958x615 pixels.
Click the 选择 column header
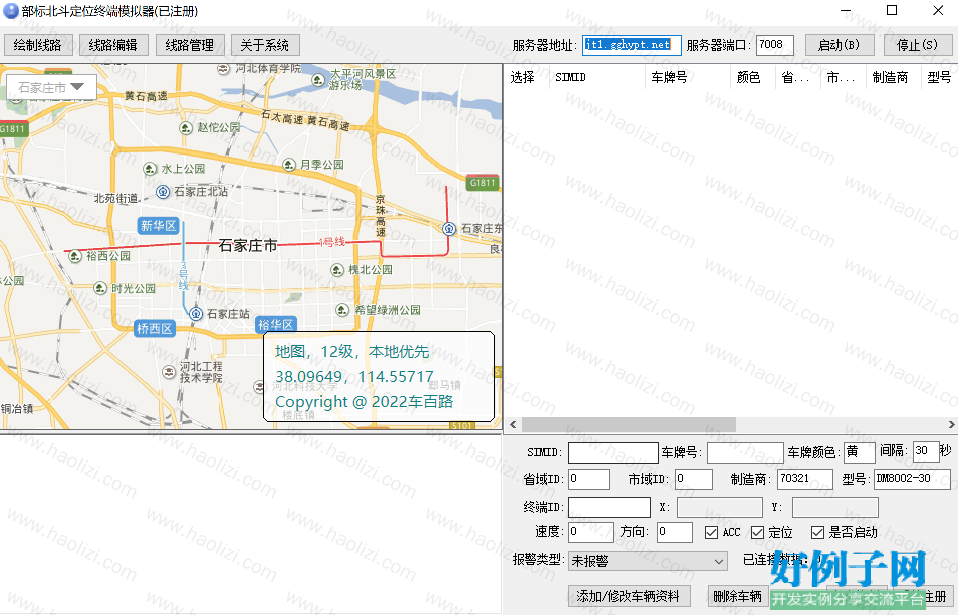[x=527, y=77]
